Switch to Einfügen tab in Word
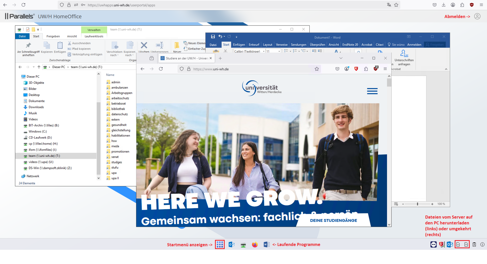The image size is (487, 264). (x=239, y=45)
